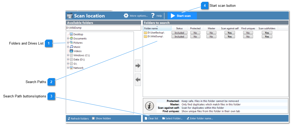Click the Select Folder icon

click(x=163, y=118)
